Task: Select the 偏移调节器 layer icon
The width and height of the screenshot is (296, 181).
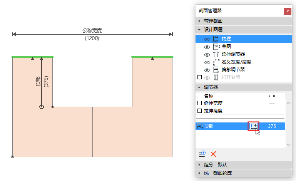Action: tap(216, 70)
